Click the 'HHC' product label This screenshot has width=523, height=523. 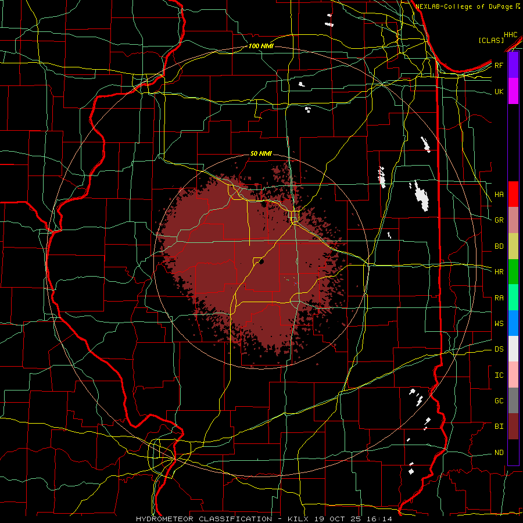(510, 35)
